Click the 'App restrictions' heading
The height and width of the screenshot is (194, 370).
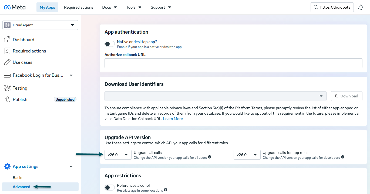[123, 175]
